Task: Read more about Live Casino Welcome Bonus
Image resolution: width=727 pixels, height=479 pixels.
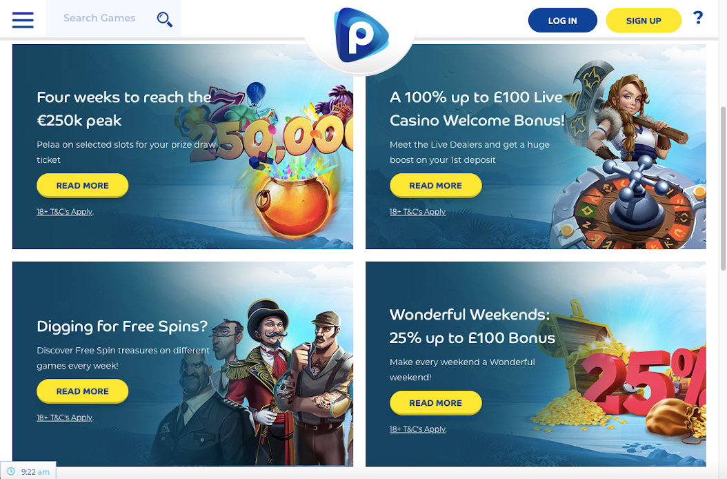Action: point(435,186)
